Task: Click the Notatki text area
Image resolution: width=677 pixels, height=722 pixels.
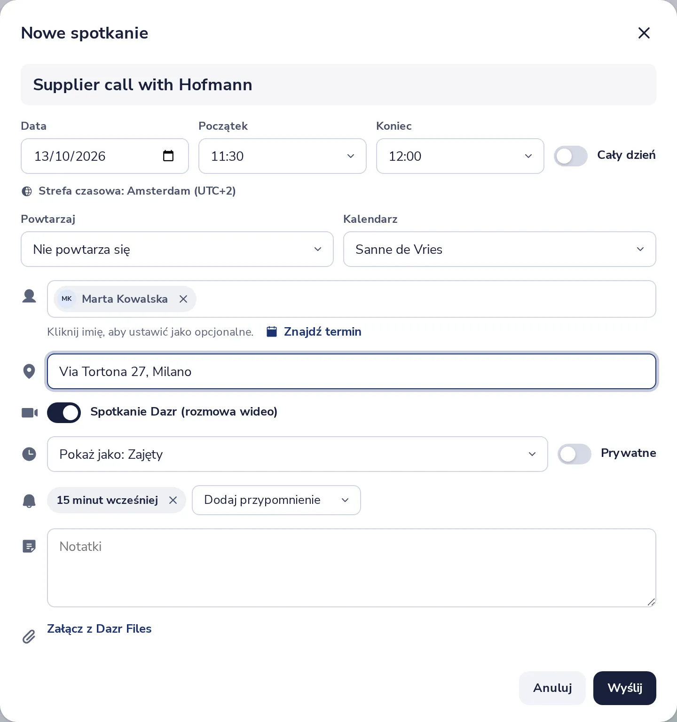Action: 352,568
